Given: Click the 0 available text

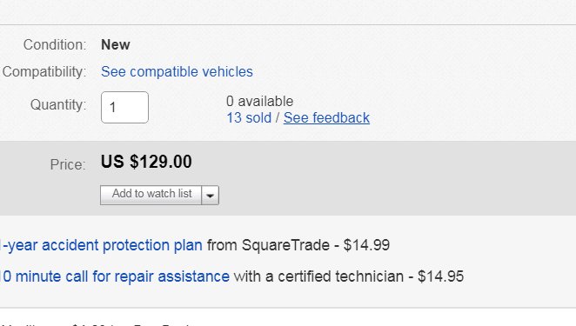Looking at the screenshot, I should [259, 101].
